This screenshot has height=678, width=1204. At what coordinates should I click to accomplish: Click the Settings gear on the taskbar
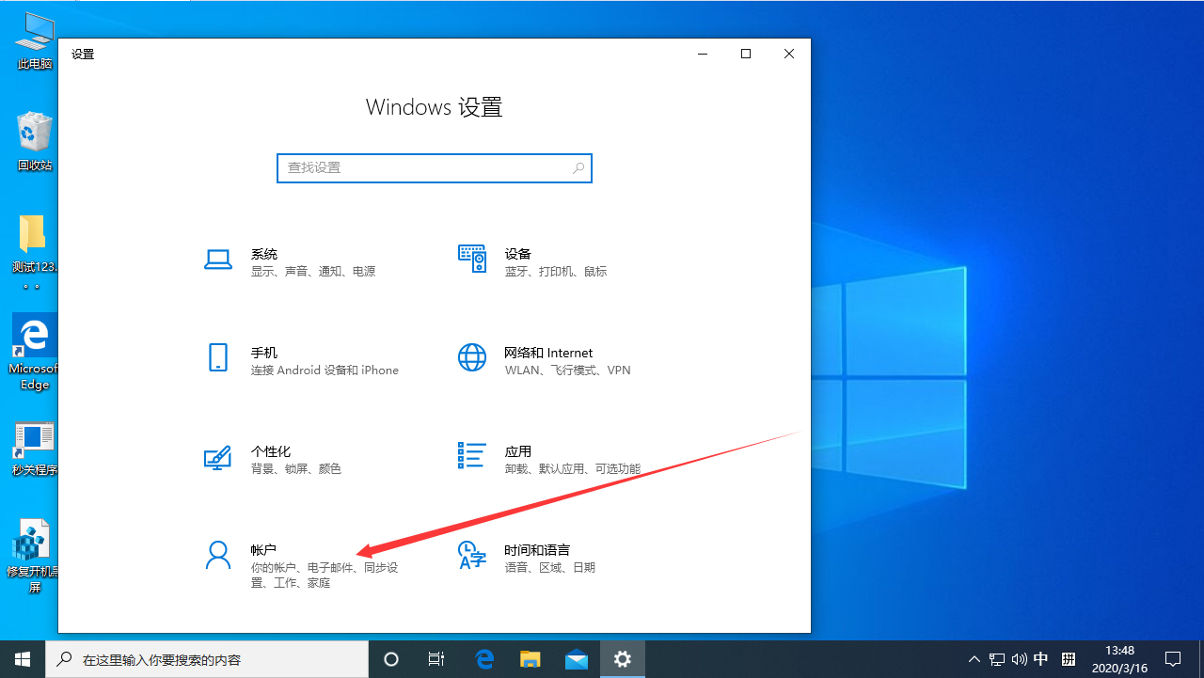click(622, 659)
